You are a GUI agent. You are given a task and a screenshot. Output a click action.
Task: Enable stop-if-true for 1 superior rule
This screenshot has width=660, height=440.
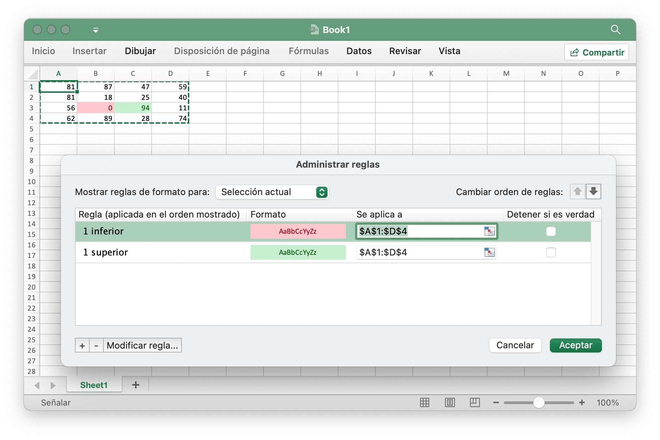(551, 252)
